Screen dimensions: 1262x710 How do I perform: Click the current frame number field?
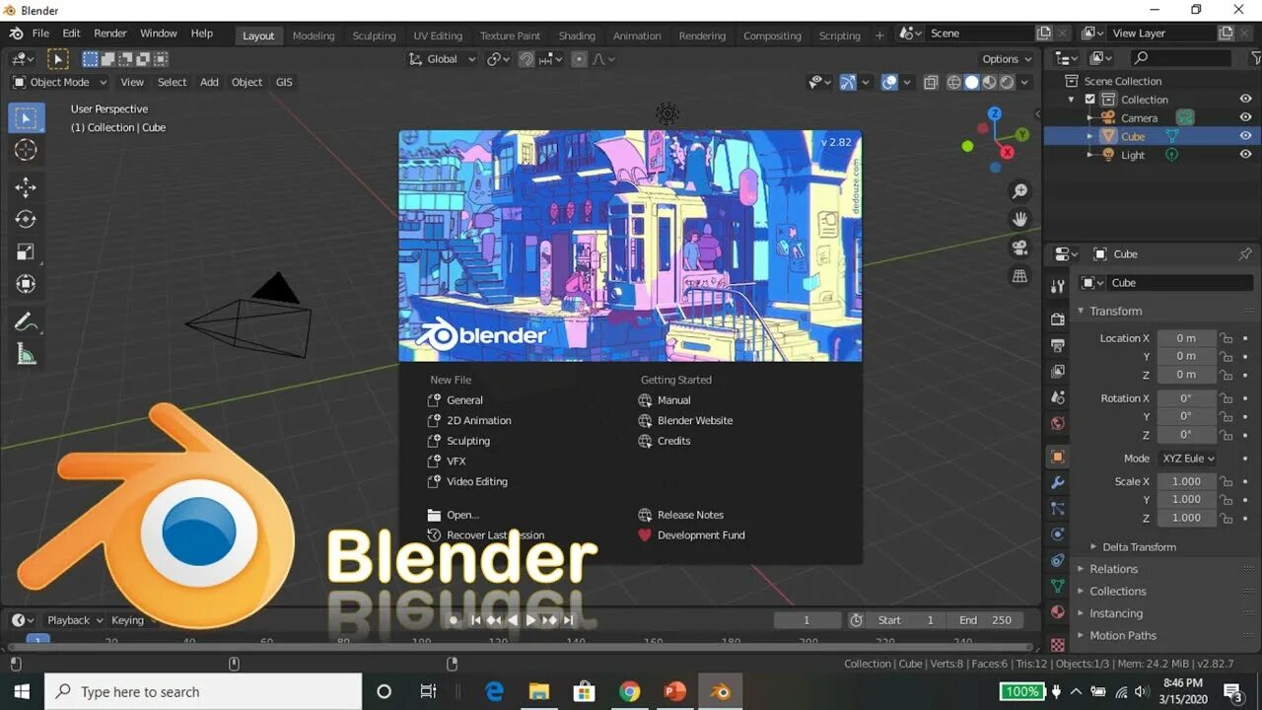806,620
